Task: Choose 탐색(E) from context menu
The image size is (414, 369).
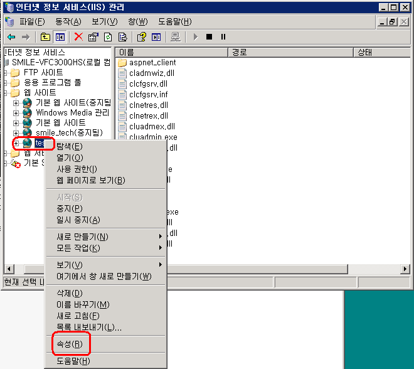Action: pos(105,146)
